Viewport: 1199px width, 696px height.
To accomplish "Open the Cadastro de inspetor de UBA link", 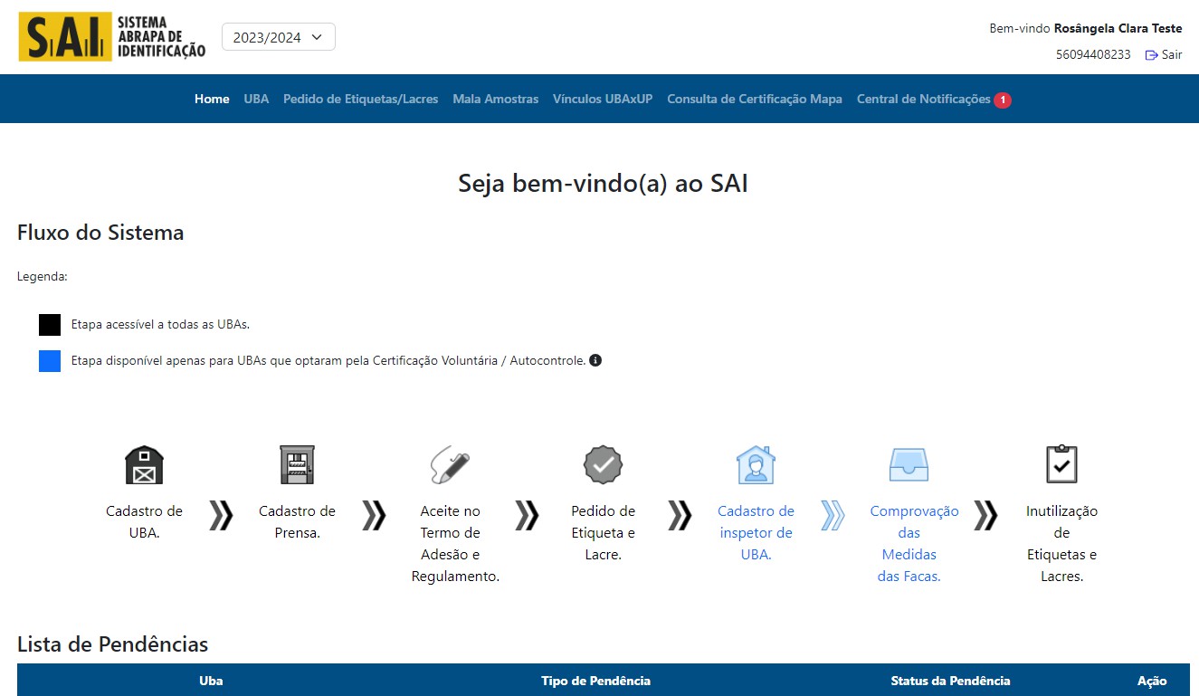I will [x=756, y=532].
